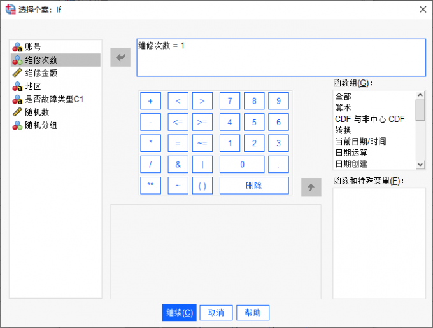This screenshot has width=433, height=328.
Task: Select variable 地区 in the list
Action: coord(55,86)
